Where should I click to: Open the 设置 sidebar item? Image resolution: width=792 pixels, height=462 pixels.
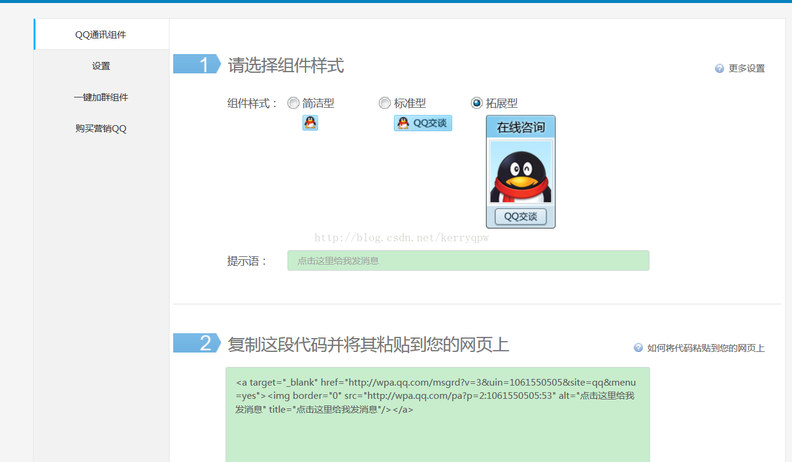[101, 66]
